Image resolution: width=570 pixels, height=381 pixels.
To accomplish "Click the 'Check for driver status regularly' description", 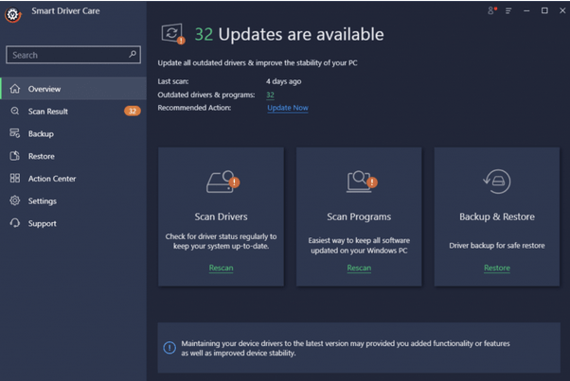I will 221,241.
